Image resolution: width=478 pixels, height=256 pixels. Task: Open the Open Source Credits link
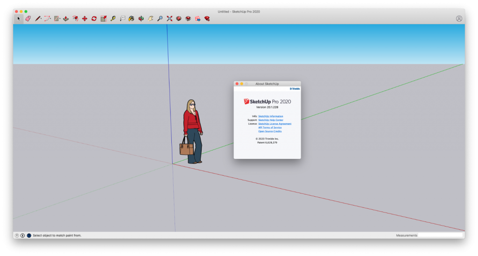(x=270, y=131)
